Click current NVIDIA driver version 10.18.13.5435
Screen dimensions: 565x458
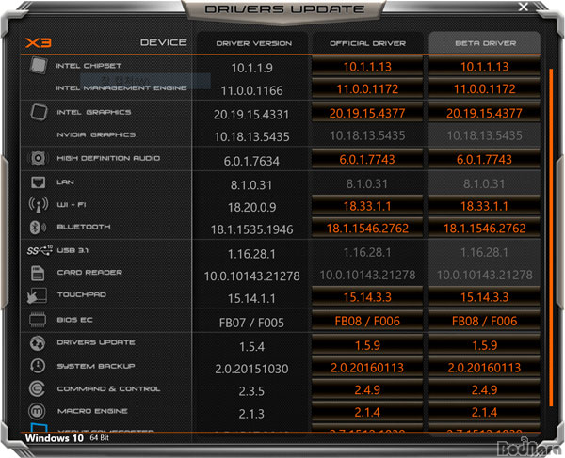point(251,136)
